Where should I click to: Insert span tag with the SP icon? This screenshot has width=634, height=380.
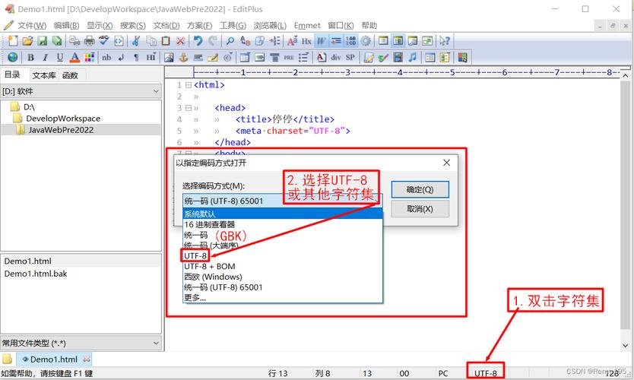(x=350, y=57)
